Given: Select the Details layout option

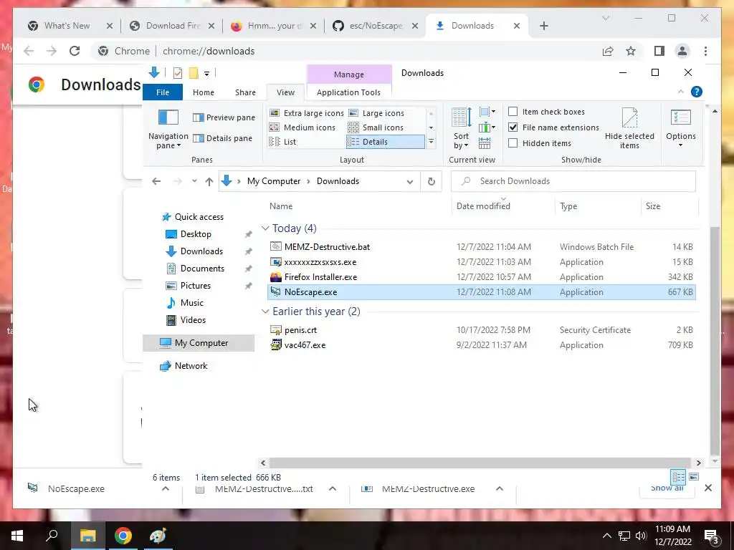Looking at the screenshot, I should [385, 142].
